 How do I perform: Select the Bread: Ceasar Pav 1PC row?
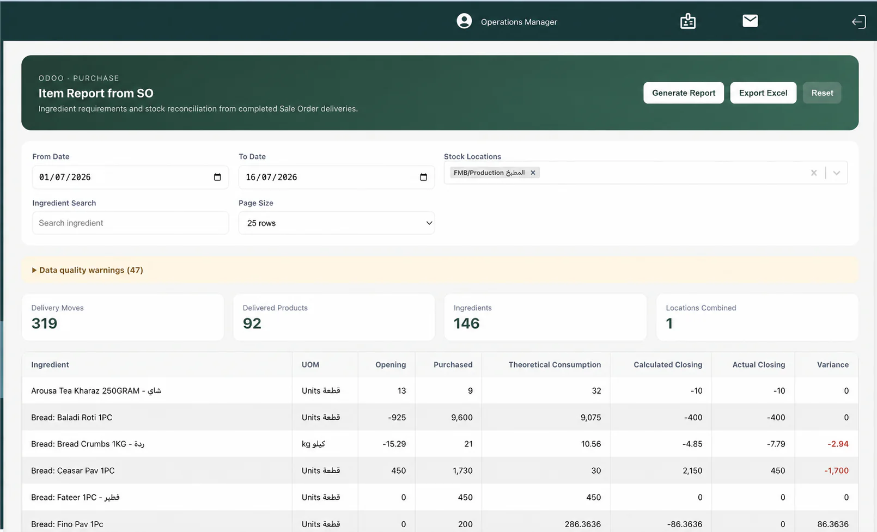440,470
